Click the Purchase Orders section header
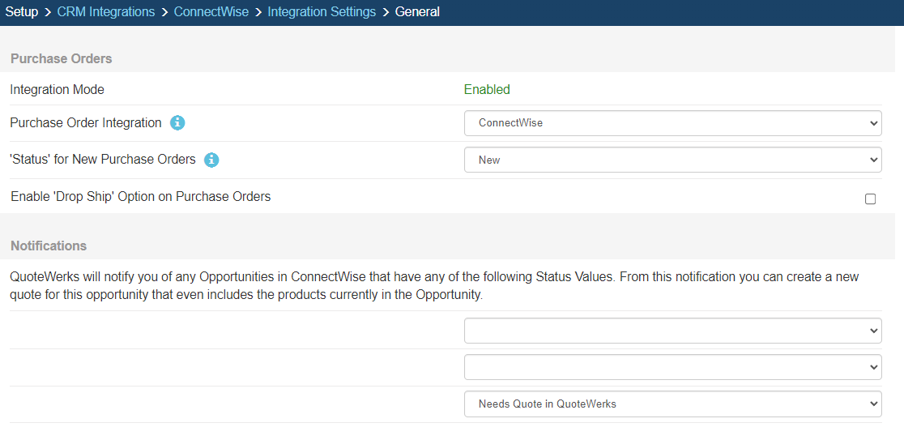Viewport: 904px width, 440px height. 62,58
